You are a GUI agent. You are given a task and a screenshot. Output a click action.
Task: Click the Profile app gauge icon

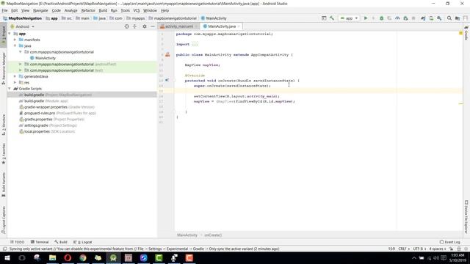[x=397, y=18]
